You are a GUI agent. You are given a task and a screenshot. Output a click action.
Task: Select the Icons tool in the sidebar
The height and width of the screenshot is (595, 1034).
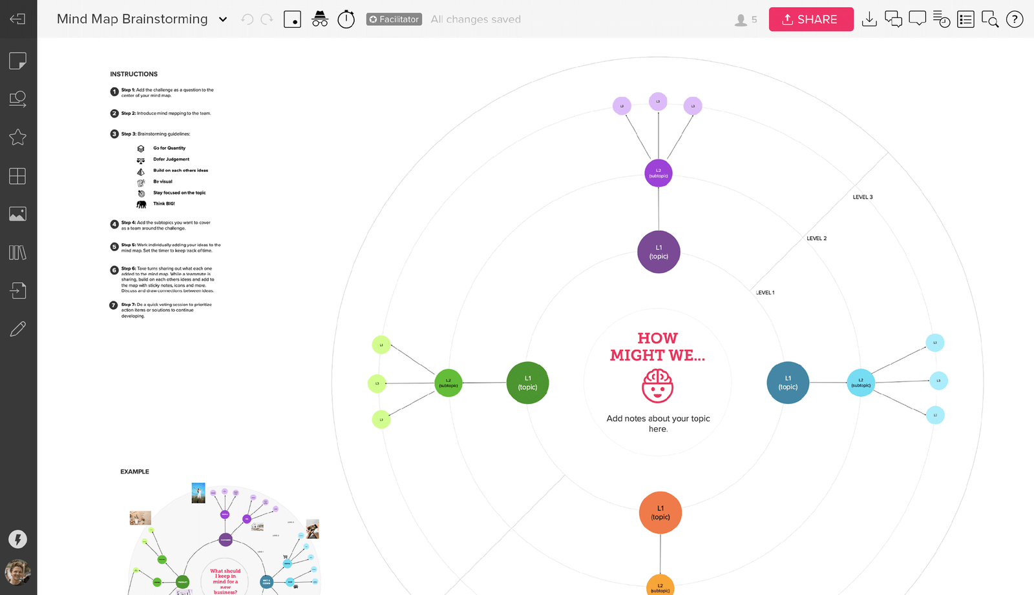click(x=18, y=137)
